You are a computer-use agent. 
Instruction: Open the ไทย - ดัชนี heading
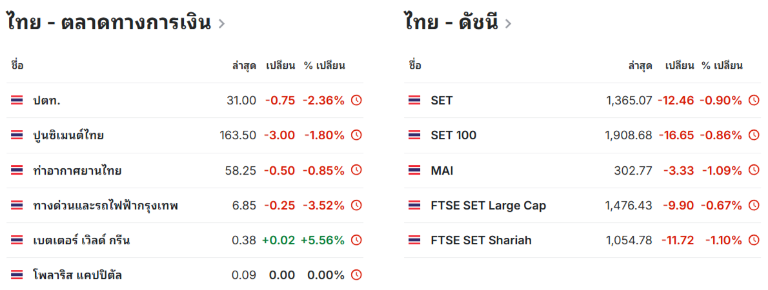(x=452, y=23)
